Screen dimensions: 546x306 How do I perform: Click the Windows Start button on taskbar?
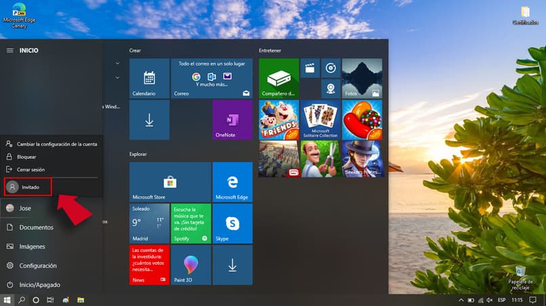7,300
